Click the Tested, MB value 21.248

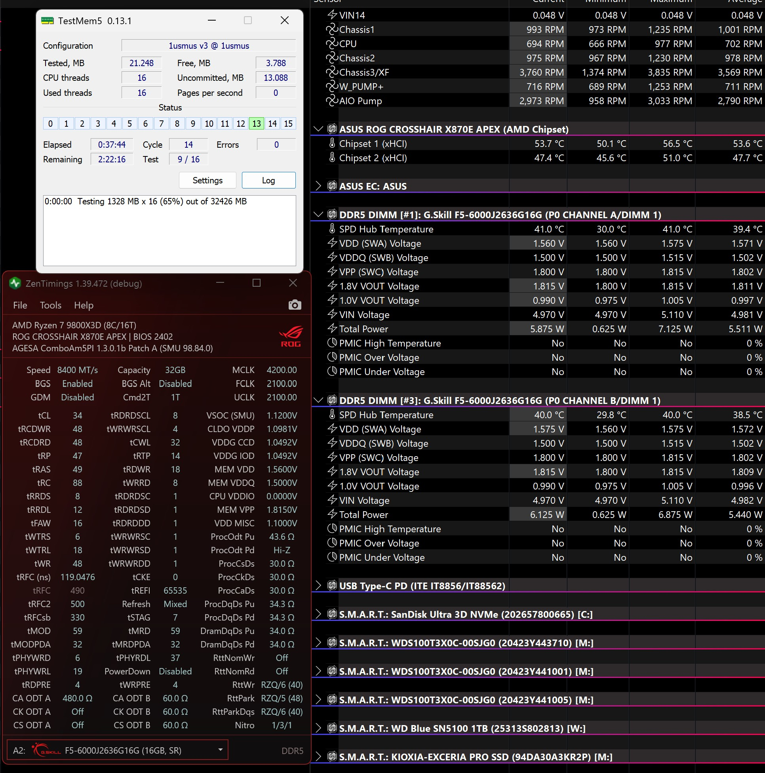point(142,63)
